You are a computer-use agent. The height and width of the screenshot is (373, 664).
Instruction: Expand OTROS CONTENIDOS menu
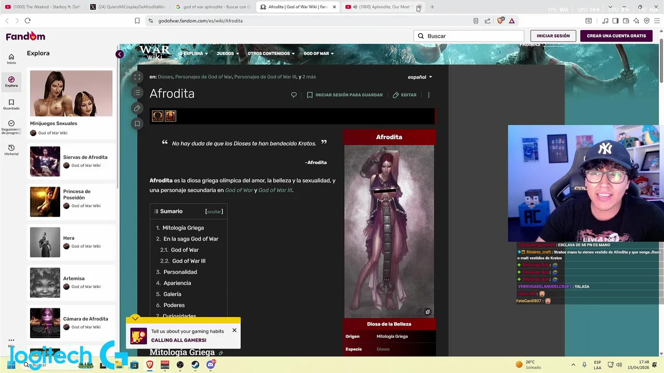point(271,53)
